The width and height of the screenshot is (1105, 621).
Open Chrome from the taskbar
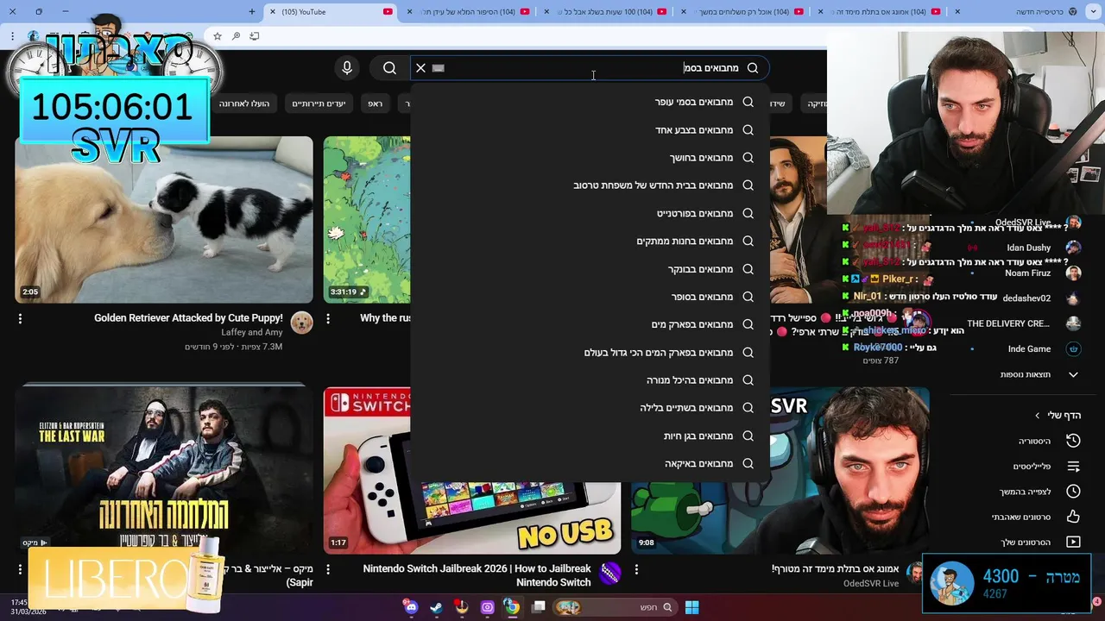pyautogui.click(x=512, y=607)
